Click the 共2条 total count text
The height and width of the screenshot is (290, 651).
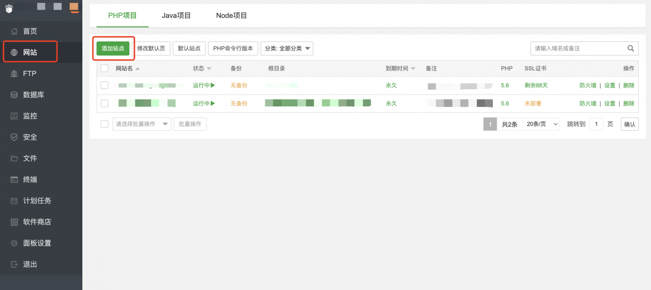(x=510, y=124)
